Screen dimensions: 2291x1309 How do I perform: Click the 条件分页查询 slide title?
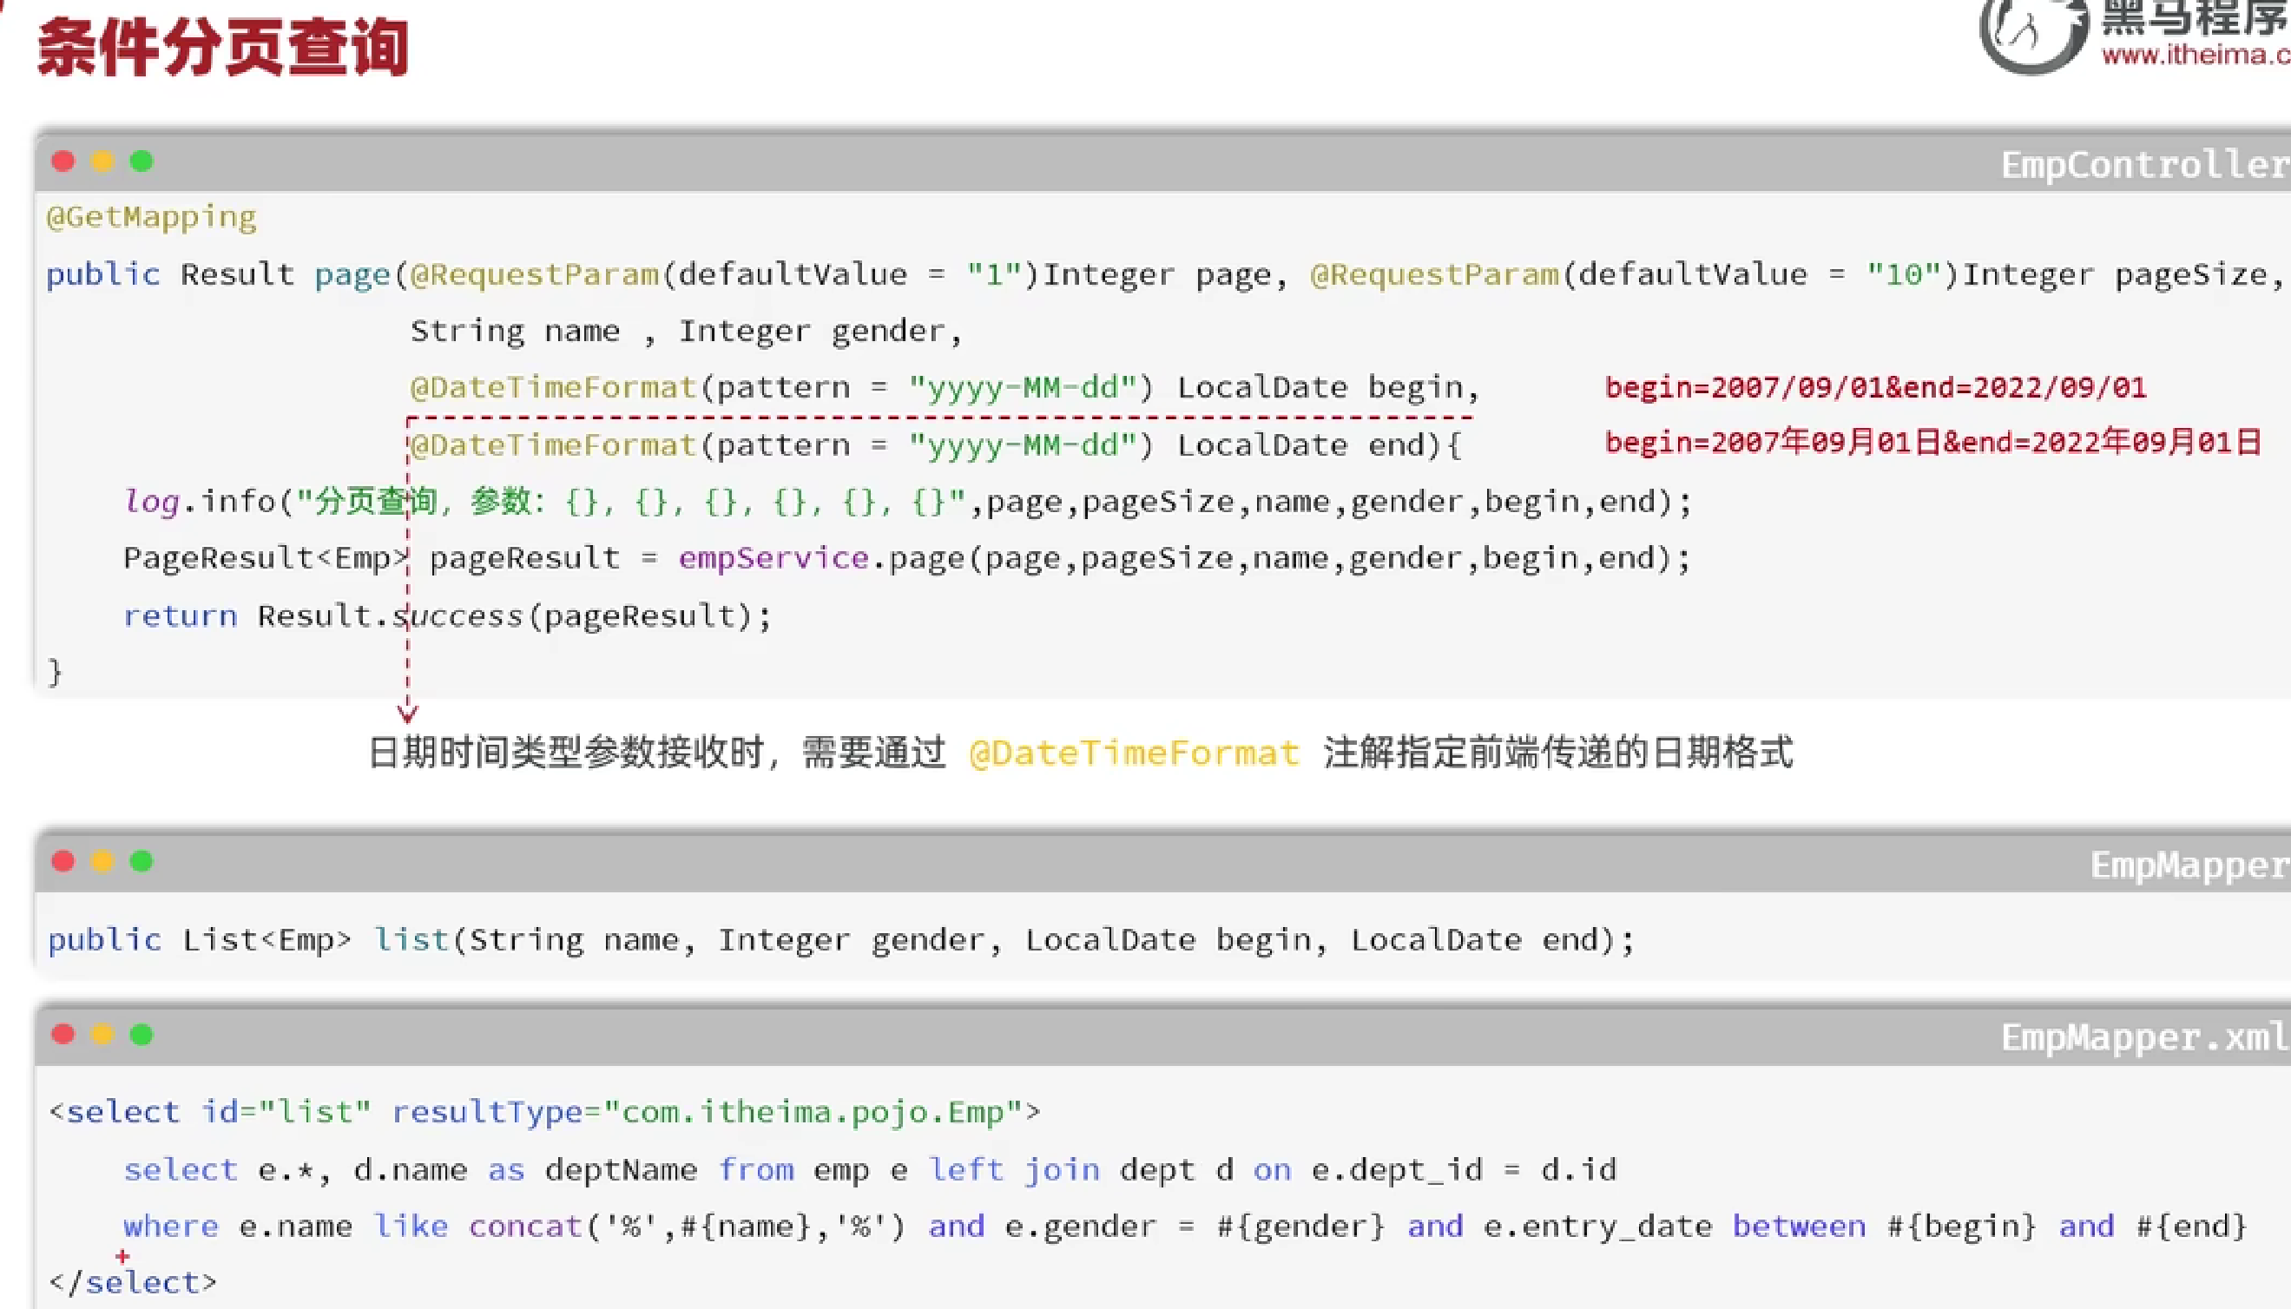[222, 43]
